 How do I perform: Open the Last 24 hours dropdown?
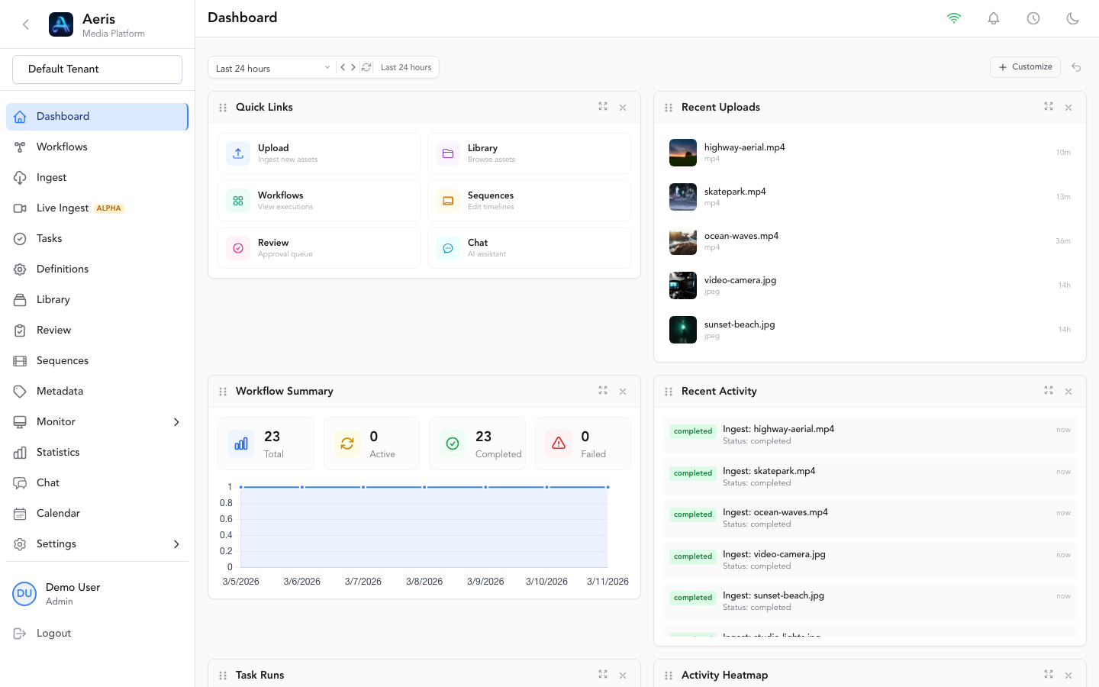[x=272, y=68]
